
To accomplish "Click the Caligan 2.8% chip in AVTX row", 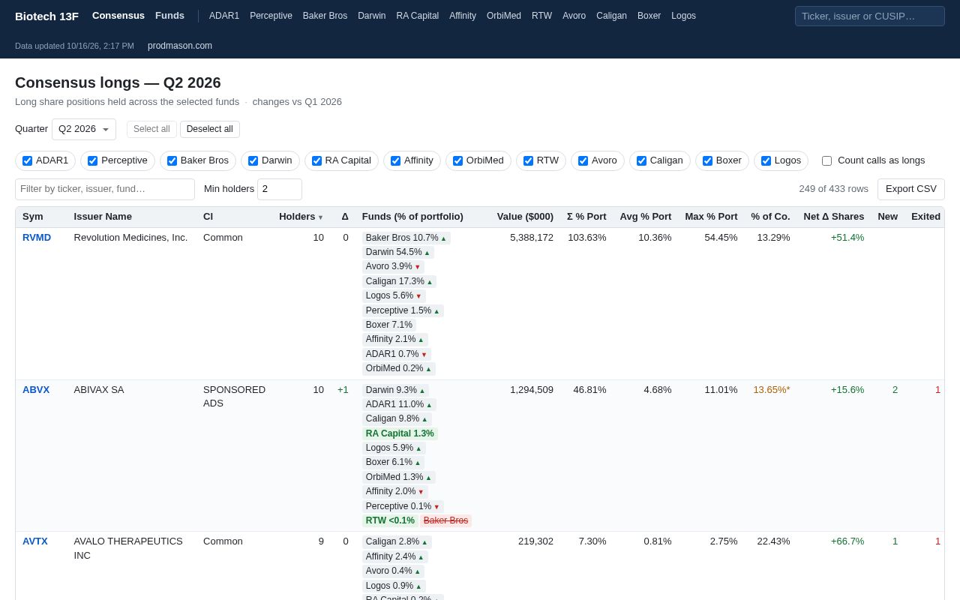I will (397, 541).
